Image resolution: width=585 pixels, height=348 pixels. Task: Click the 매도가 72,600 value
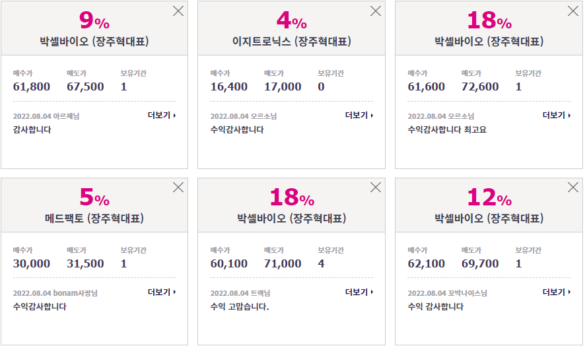pos(480,87)
